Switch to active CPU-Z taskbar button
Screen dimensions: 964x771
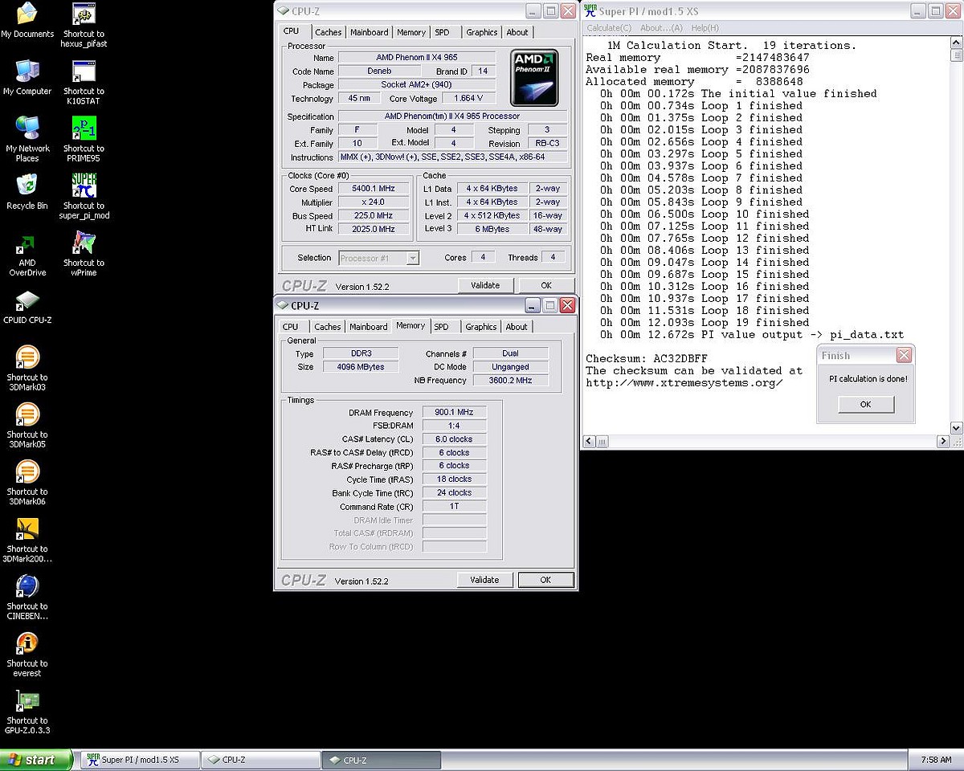[382, 760]
